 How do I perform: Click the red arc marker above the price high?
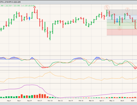coord(35,7)
